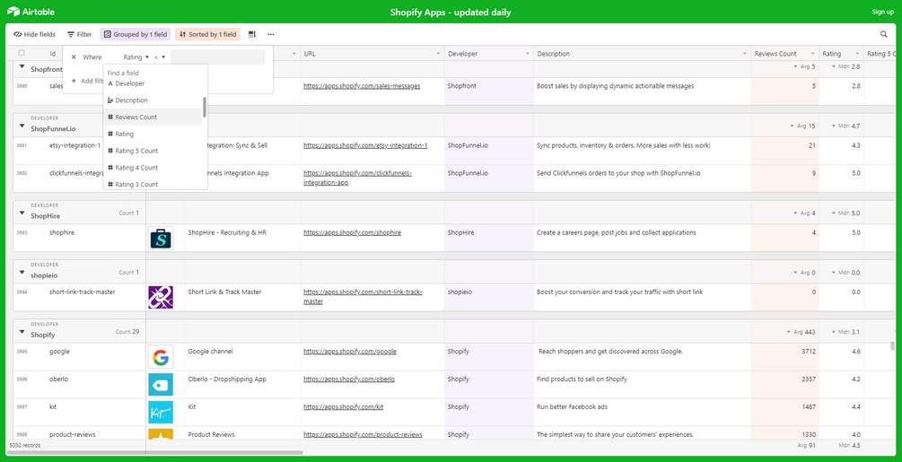Image resolution: width=902 pixels, height=462 pixels.
Task: Open Hide fields menu
Action: coord(34,34)
